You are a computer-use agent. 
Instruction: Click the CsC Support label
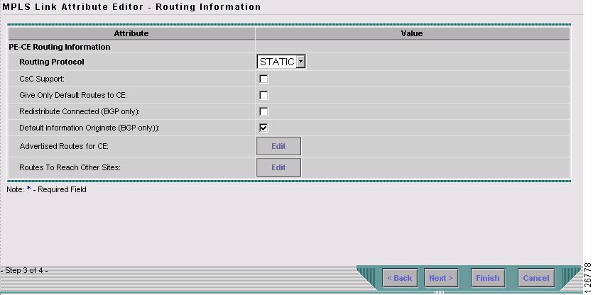point(42,79)
